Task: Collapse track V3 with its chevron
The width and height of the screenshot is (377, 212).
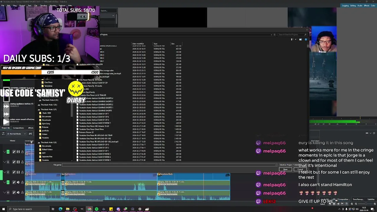Action: pos(4,152)
